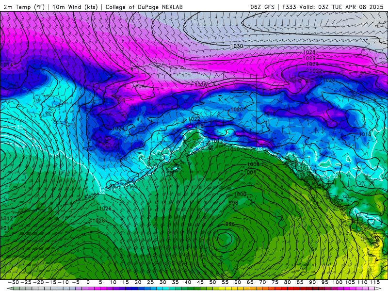Click the positive 30 value on the temperature scale
Image resolution: width=388 pixels, height=291 pixels.
(x=163, y=282)
